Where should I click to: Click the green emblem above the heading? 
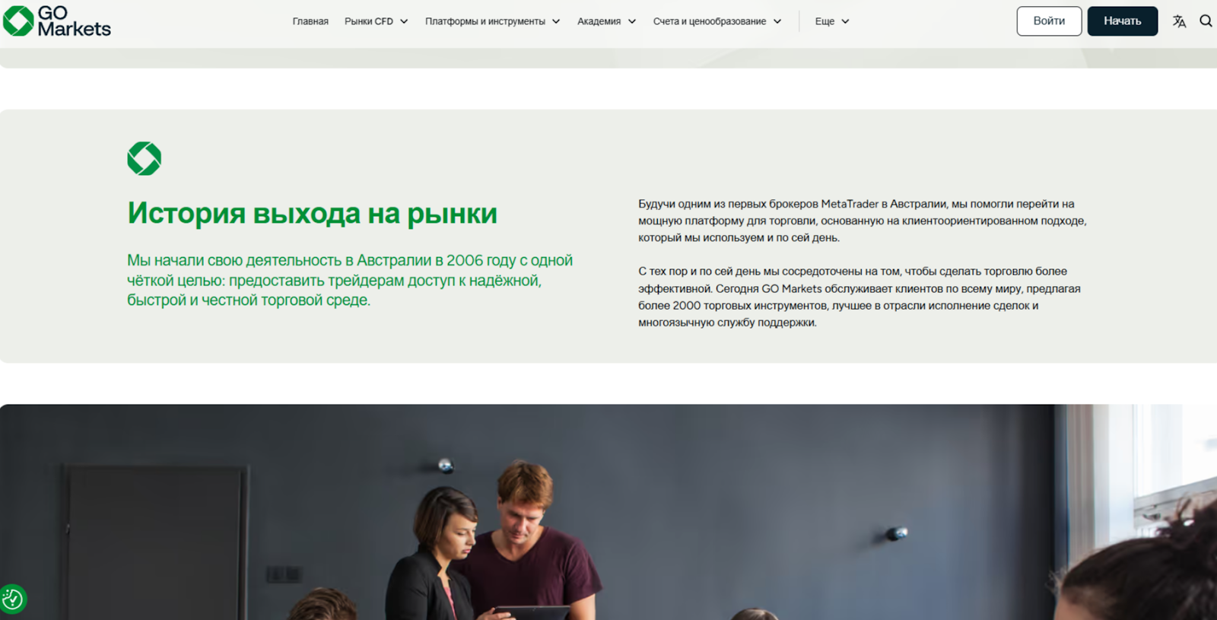145,158
